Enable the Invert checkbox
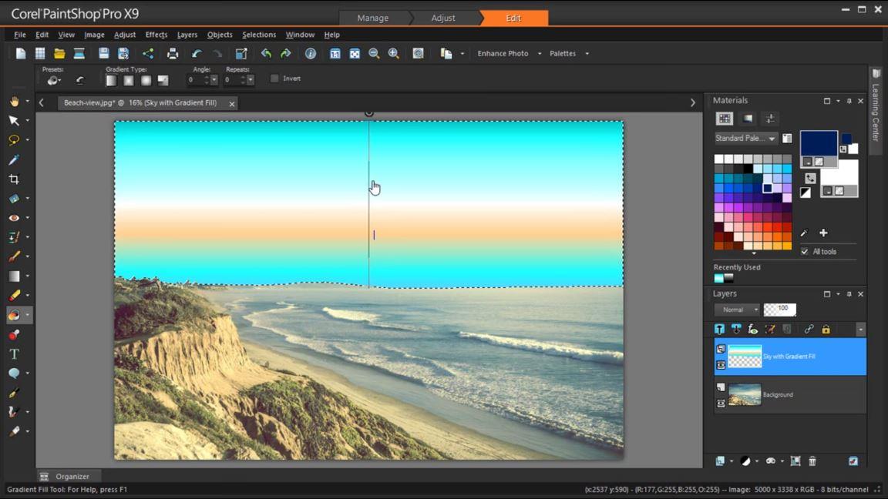The width and height of the screenshot is (888, 499). [274, 79]
